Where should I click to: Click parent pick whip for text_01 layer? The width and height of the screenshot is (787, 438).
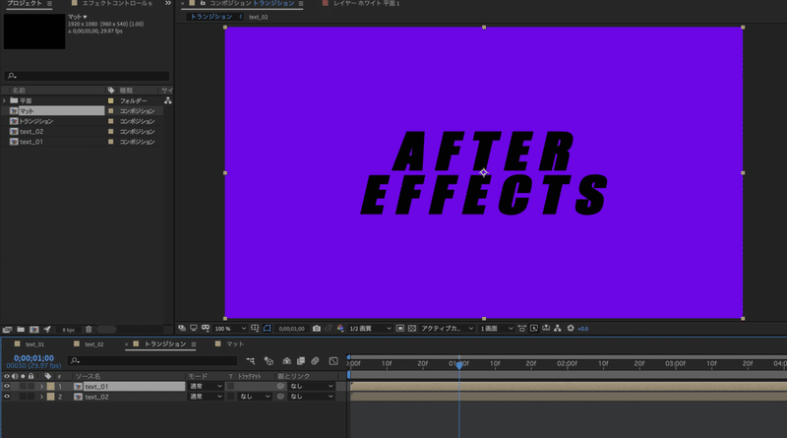[280, 386]
